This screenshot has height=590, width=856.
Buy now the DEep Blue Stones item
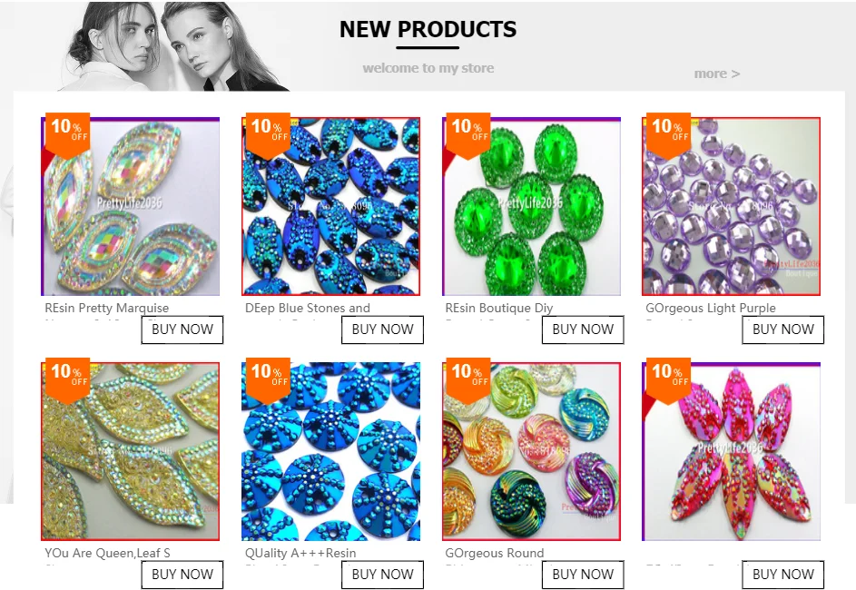tap(383, 329)
